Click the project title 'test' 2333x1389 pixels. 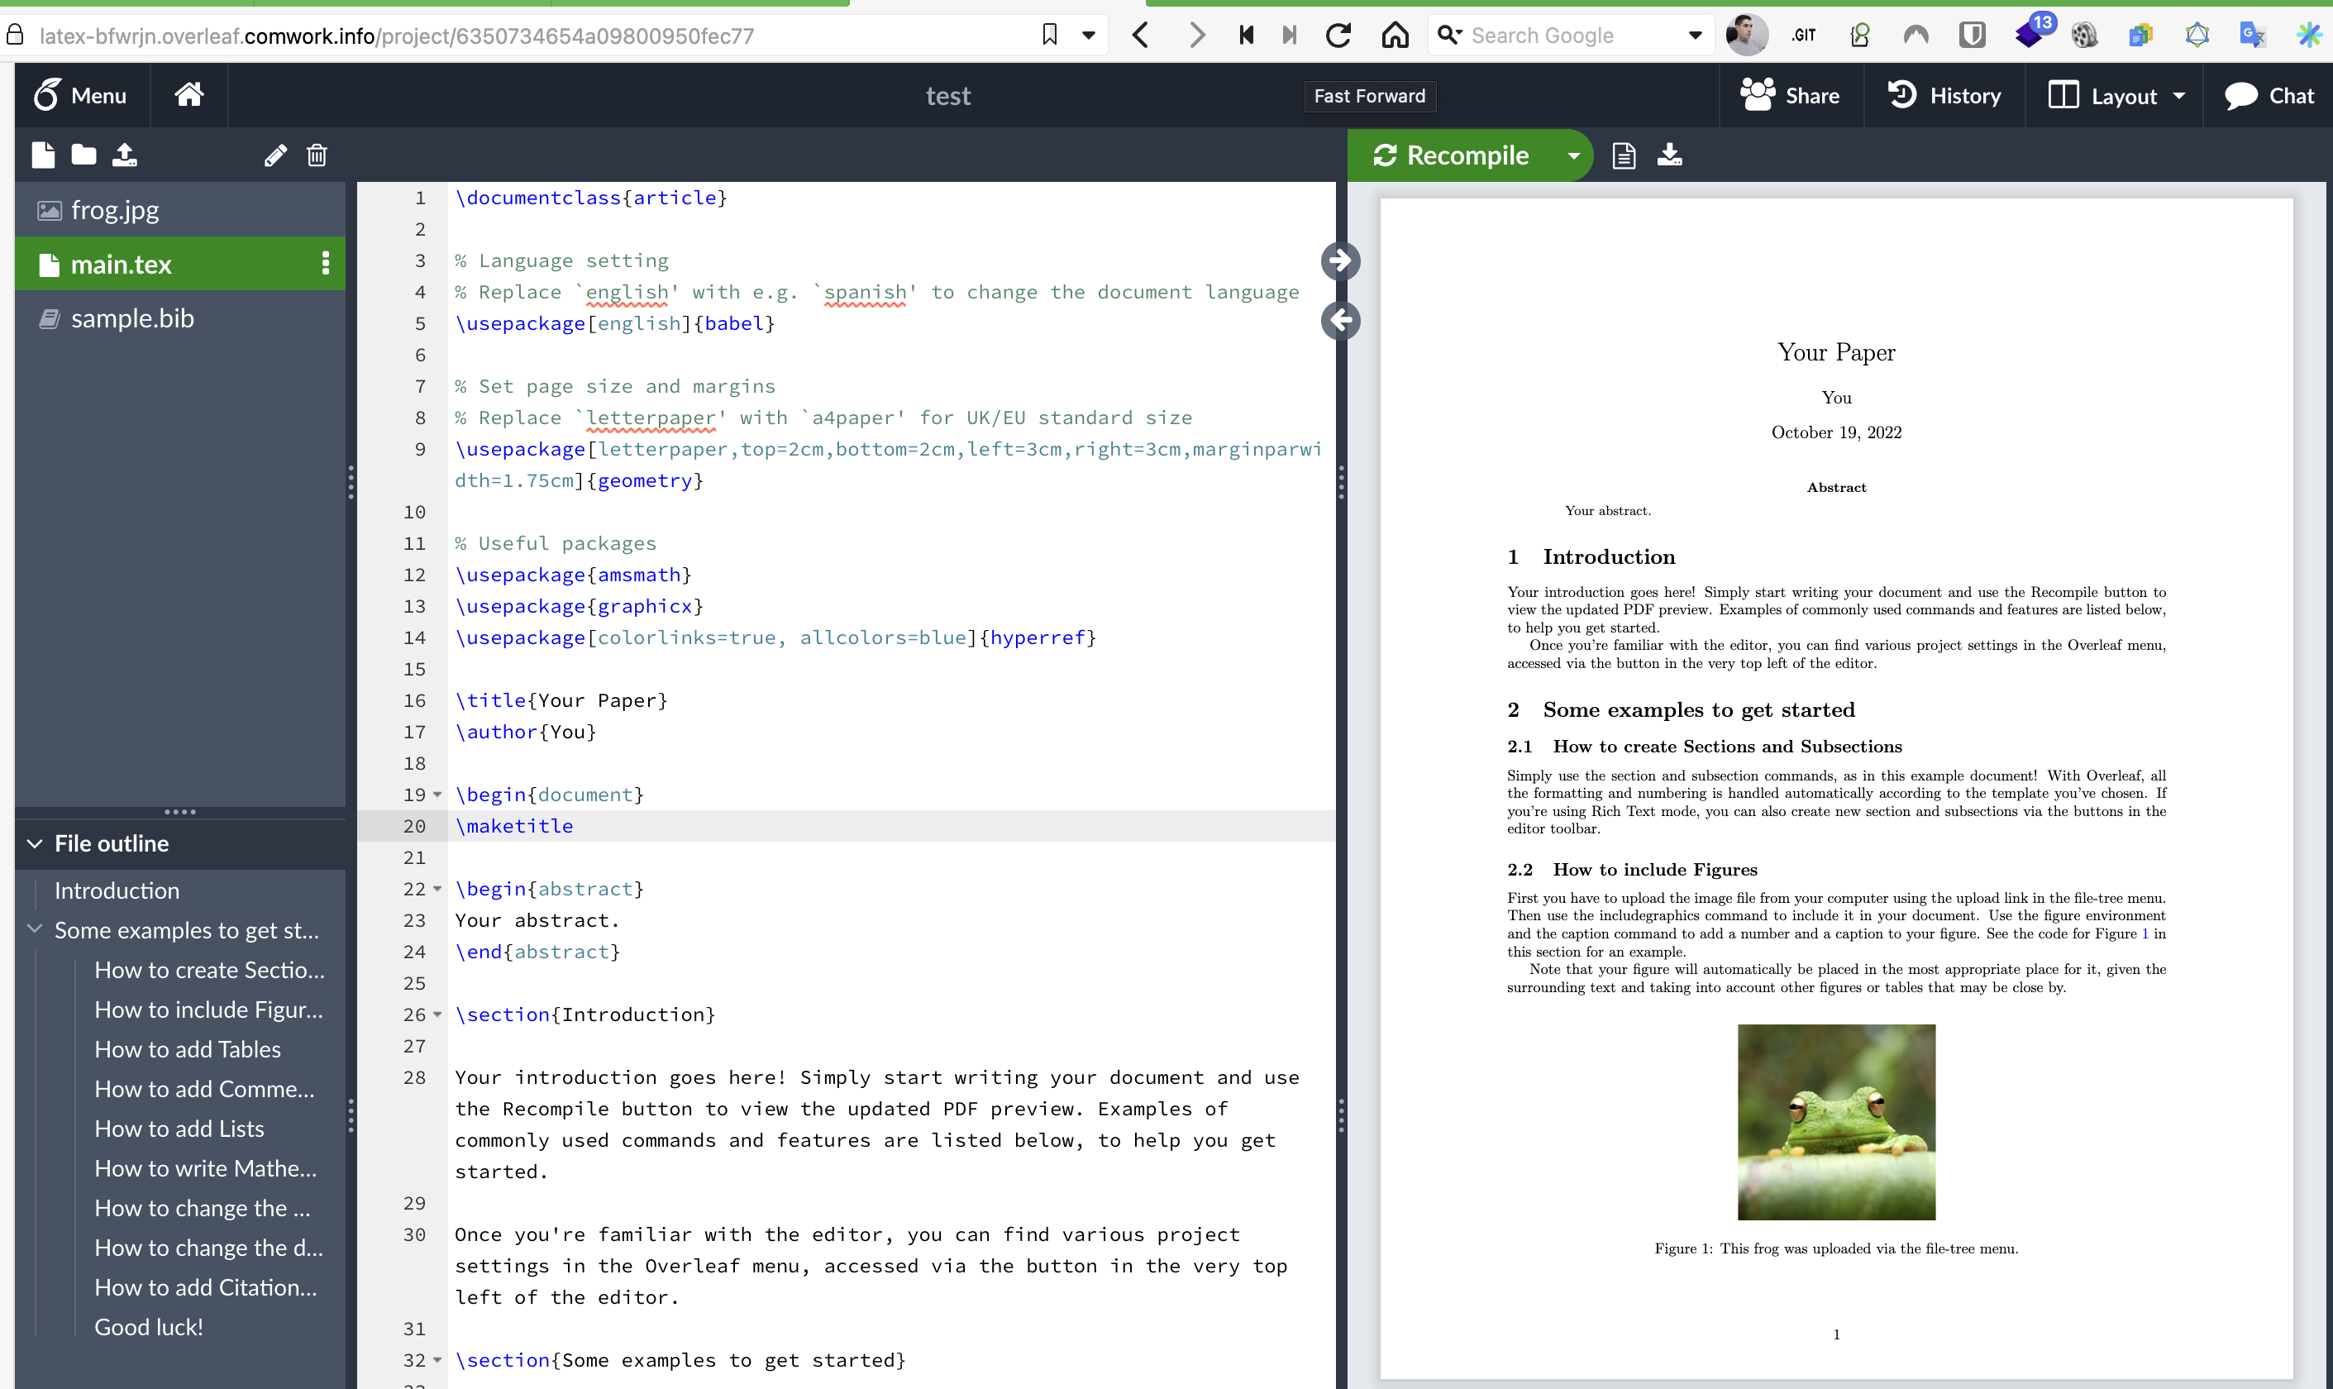coord(948,95)
